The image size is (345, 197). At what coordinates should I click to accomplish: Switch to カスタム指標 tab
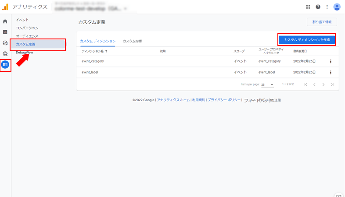point(132,41)
